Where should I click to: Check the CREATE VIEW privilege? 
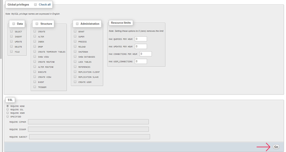35,77
